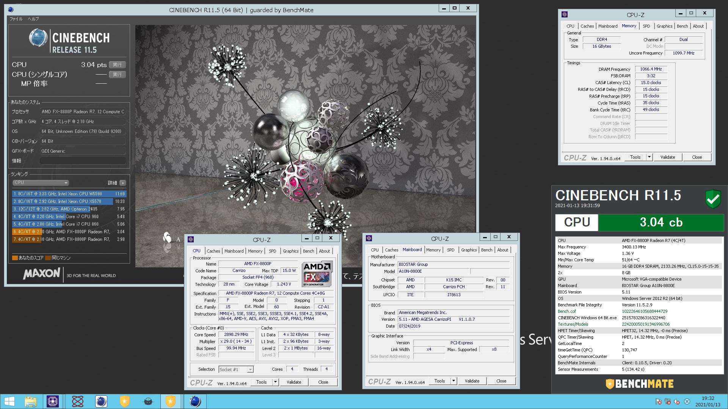Open the CPU ranking type dropdown
Viewport: 728px width, 409px height.
[x=41, y=183]
